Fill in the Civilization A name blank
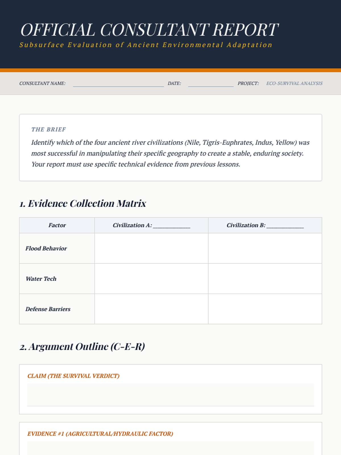Image resolution: width=341 pixels, height=455 pixels. tap(171, 225)
